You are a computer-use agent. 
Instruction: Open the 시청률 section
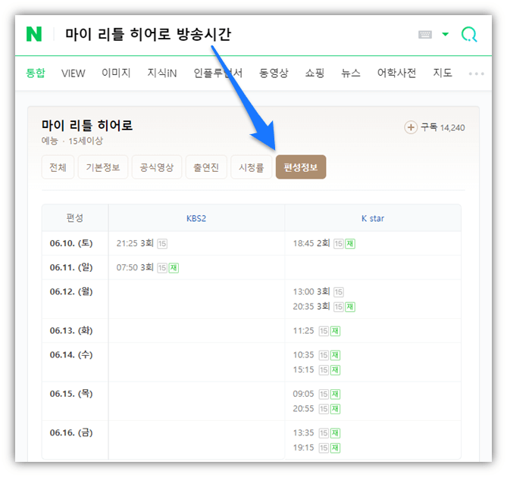click(252, 167)
